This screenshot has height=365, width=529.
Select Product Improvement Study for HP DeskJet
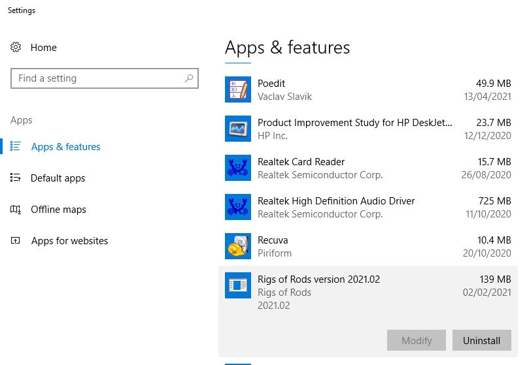click(354, 123)
